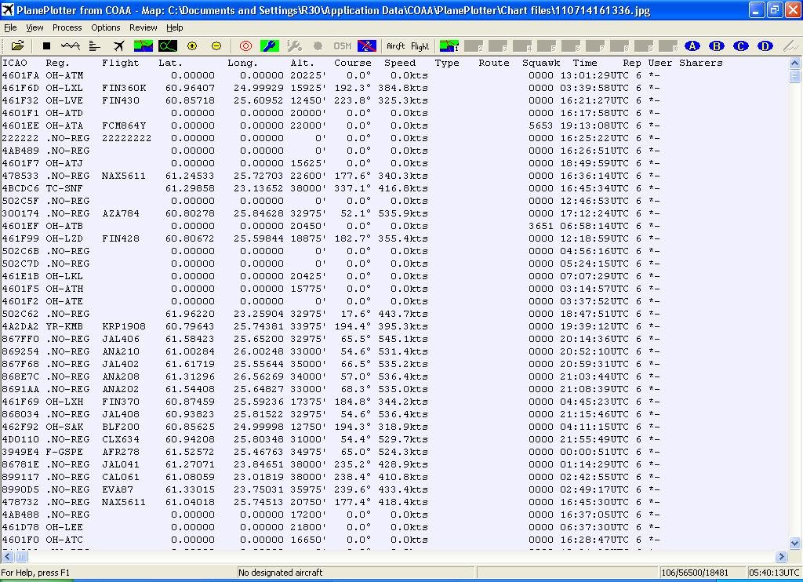Open the File menu
Viewport: 803px width, 582px height.
tap(10, 27)
